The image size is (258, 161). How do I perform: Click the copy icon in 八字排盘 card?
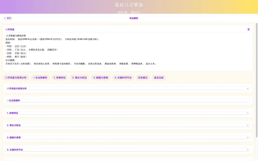tap(248, 29)
